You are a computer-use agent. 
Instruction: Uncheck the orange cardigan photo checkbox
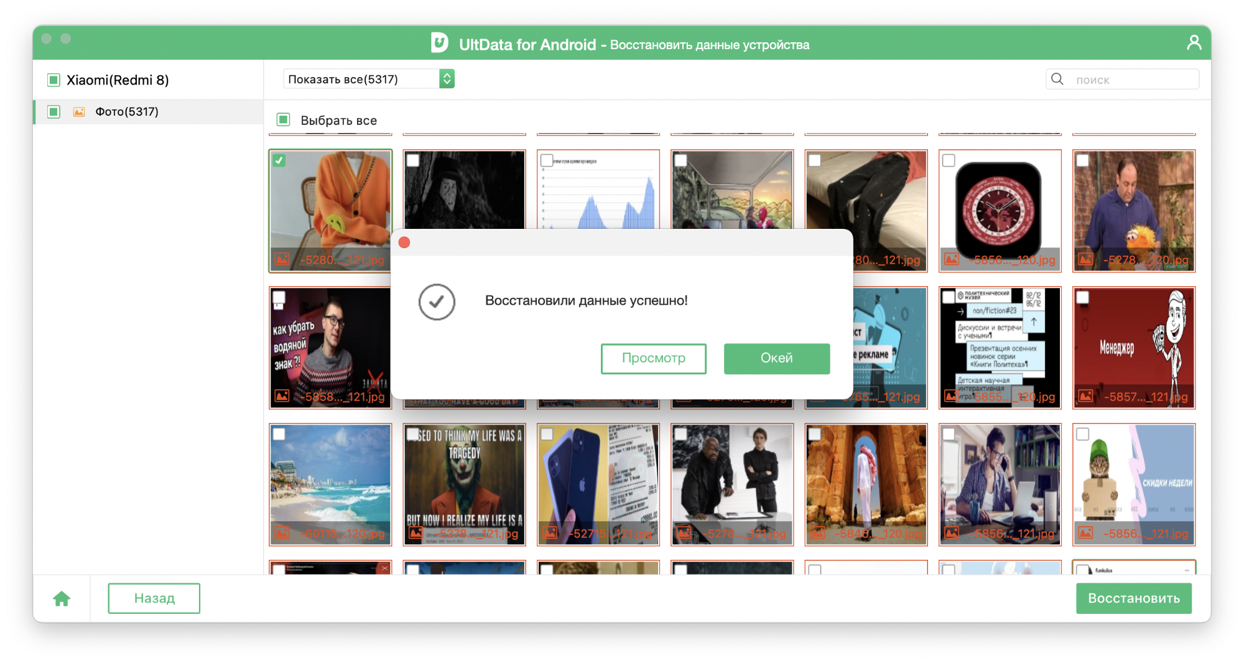pos(279,160)
